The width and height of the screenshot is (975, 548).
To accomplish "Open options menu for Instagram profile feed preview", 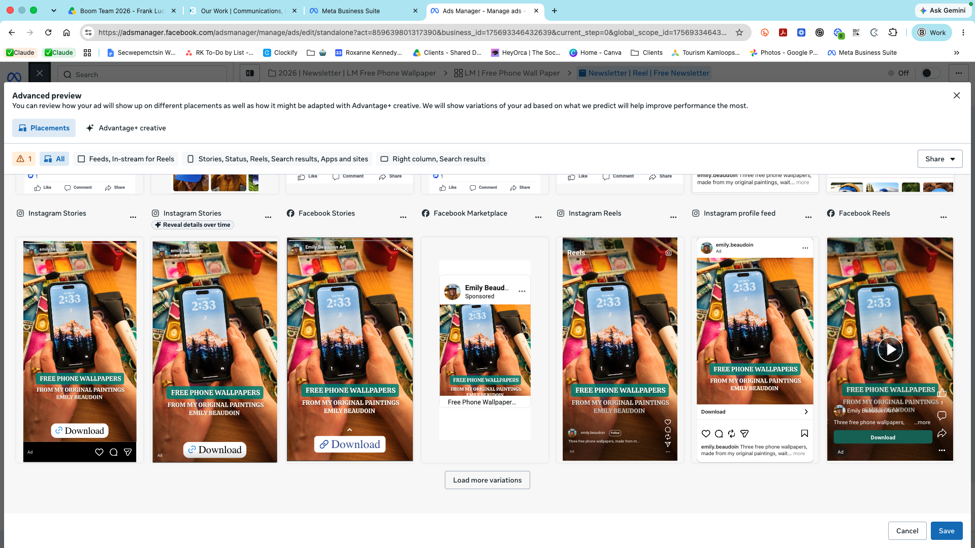I will point(808,217).
